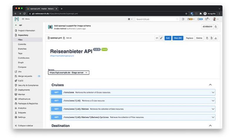Copy the commit SHA d540b644

coord(216,27)
